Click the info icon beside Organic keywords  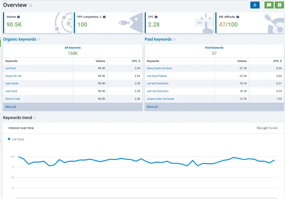[39, 39]
